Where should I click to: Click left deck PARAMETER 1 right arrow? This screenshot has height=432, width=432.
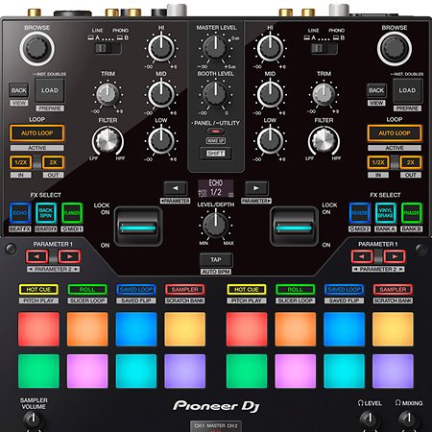69,256
